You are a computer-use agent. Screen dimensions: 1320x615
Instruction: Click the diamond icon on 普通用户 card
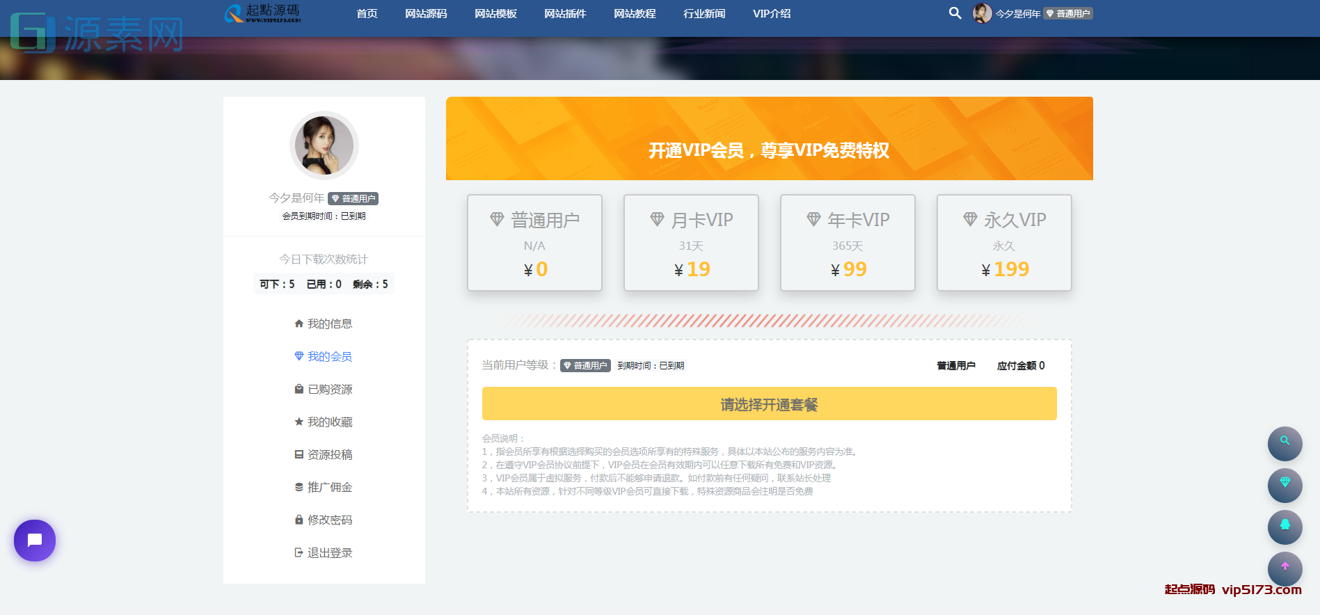497,220
